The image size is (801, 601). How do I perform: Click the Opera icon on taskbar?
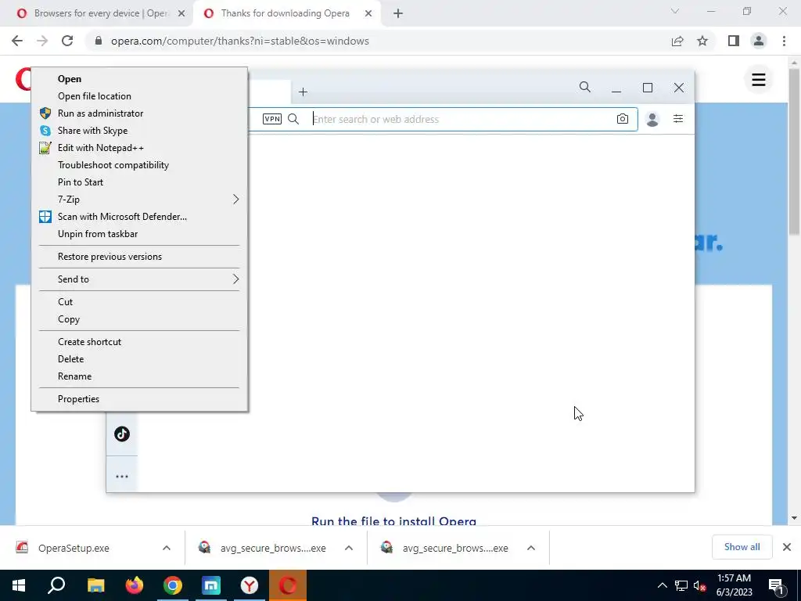pos(288,585)
